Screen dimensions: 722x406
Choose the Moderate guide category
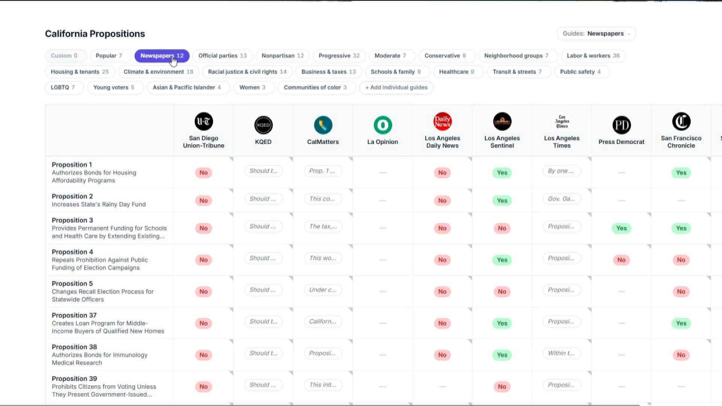(392, 56)
